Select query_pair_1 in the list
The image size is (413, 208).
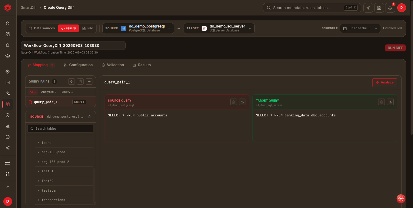click(61, 102)
